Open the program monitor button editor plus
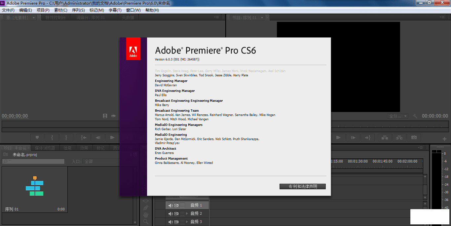 [x=444, y=139]
